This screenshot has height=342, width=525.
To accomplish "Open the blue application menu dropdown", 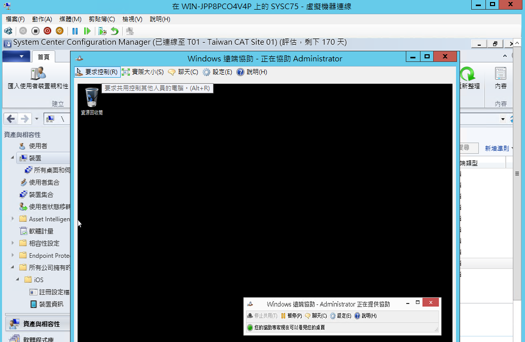I will pos(16,56).
